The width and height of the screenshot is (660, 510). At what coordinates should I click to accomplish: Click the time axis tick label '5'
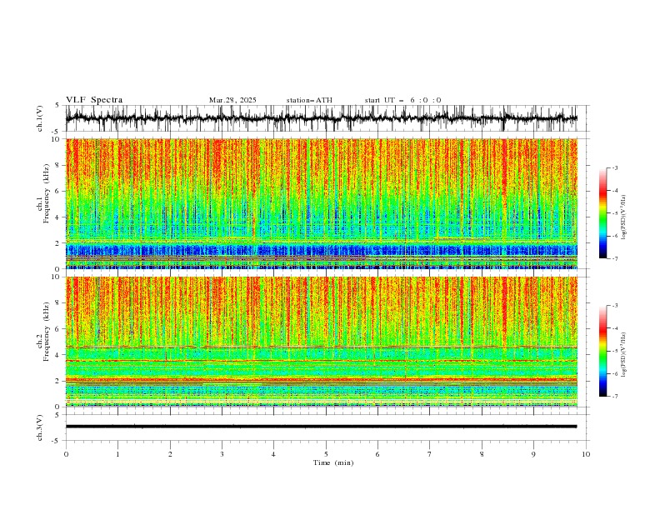[326, 454]
